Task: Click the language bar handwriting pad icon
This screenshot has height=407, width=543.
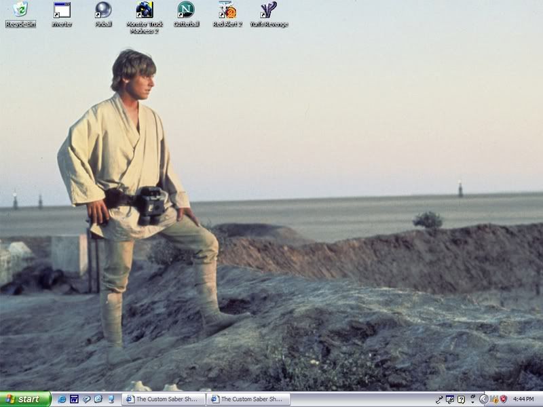Action: [450, 400]
